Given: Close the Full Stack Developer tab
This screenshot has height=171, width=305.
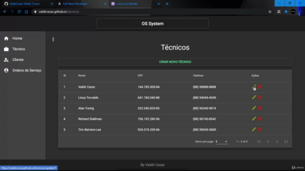Looking at the screenshot, I should pyautogui.click(x=105, y=4).
